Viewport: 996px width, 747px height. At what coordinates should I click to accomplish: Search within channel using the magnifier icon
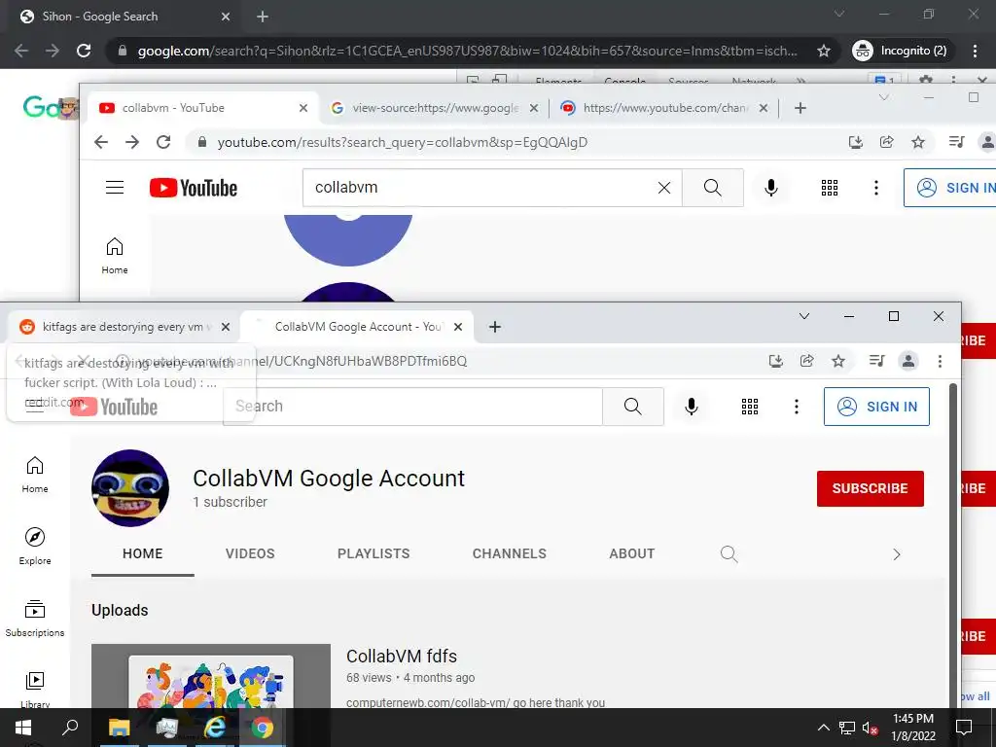[729, 554]
